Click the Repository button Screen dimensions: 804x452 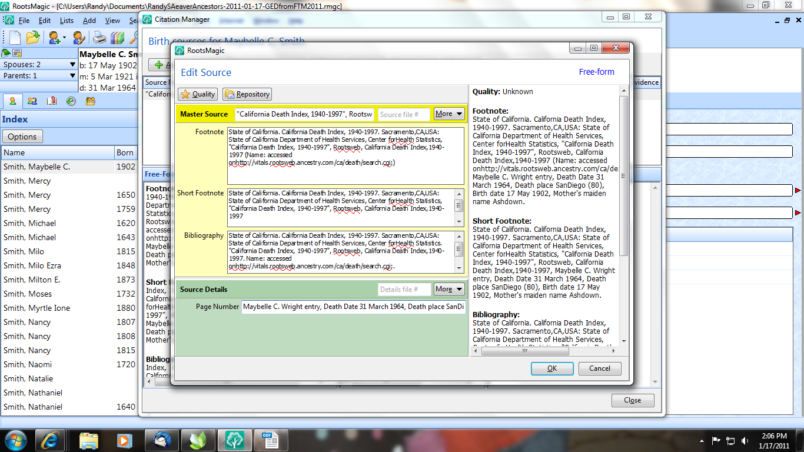coord(247,94)
